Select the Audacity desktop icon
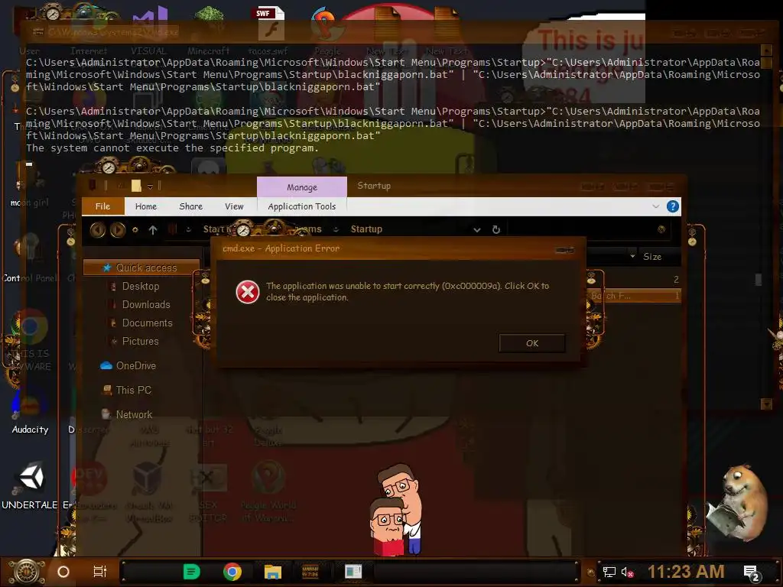The height and width of the screenshot is (587, 783). tap(30, 410)
